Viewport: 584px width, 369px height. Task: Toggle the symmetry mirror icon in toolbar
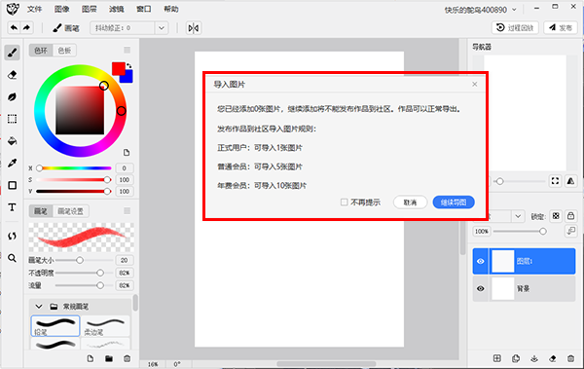(194, 28)
